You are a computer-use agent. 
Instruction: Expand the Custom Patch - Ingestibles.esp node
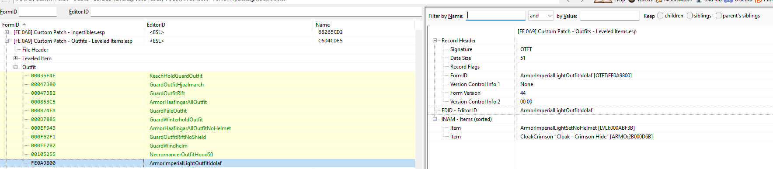[x=7, y=32]
